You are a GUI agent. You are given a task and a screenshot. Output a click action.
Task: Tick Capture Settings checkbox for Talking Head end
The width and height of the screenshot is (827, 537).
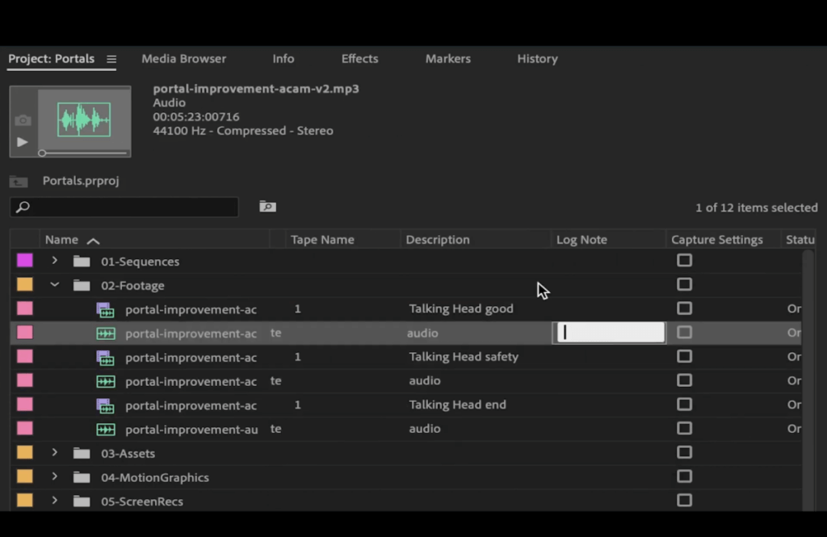coord(685,405)
